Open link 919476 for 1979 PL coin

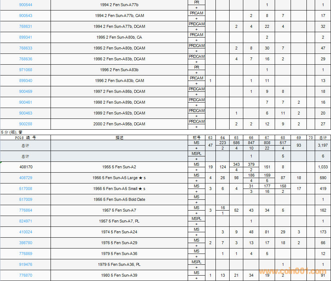[x=26, y=264]
